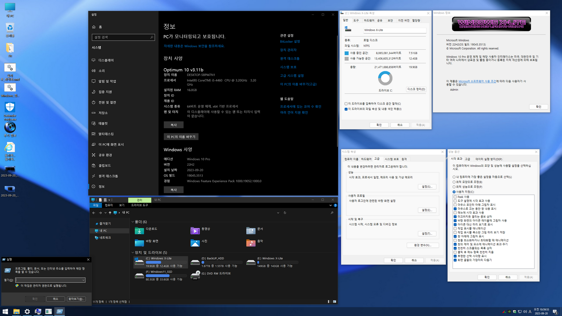
Task: Expand the Explorer ribbon chevron
Action: pos(331,205)
